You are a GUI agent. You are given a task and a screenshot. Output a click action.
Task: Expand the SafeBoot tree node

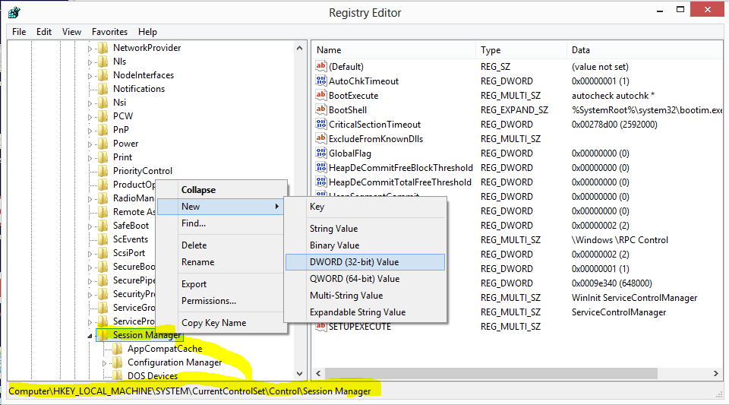pos(90,226)
